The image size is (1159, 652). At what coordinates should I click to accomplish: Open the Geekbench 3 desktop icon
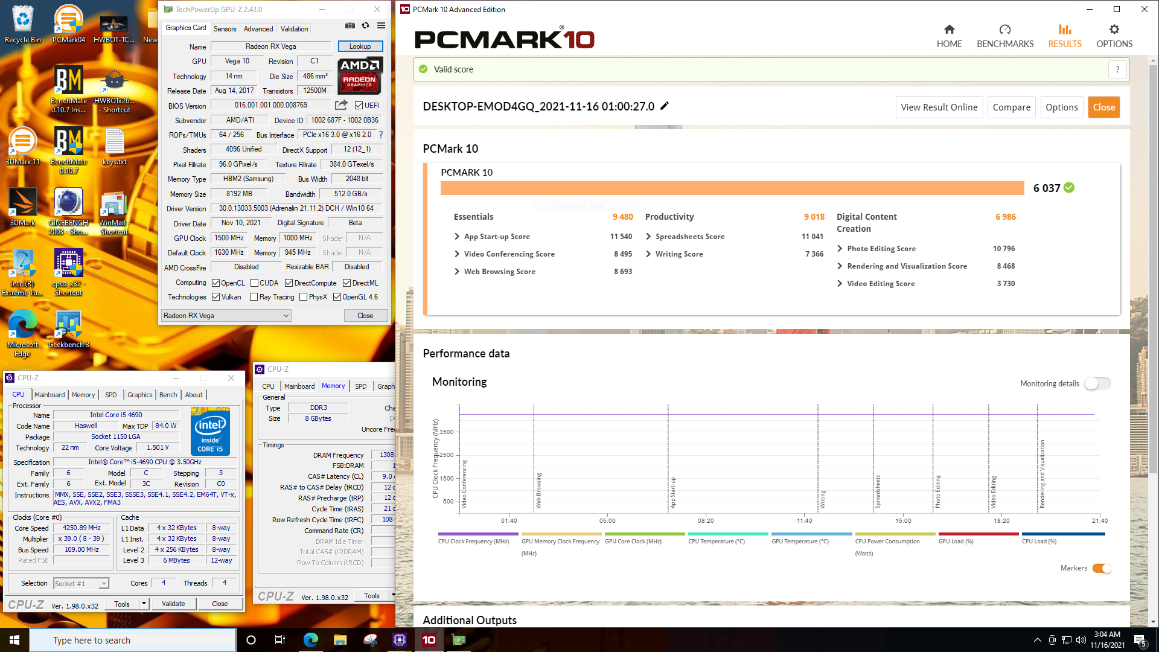(69, 330)
